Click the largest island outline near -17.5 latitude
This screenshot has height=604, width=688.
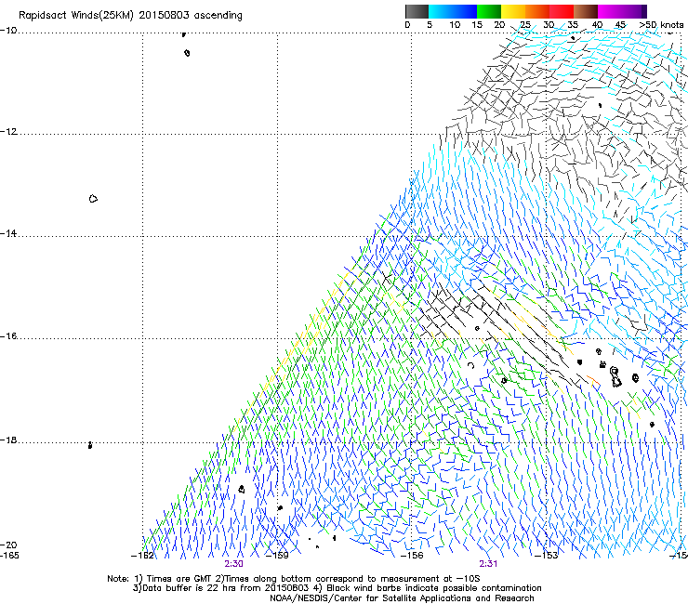pos(615,377)
